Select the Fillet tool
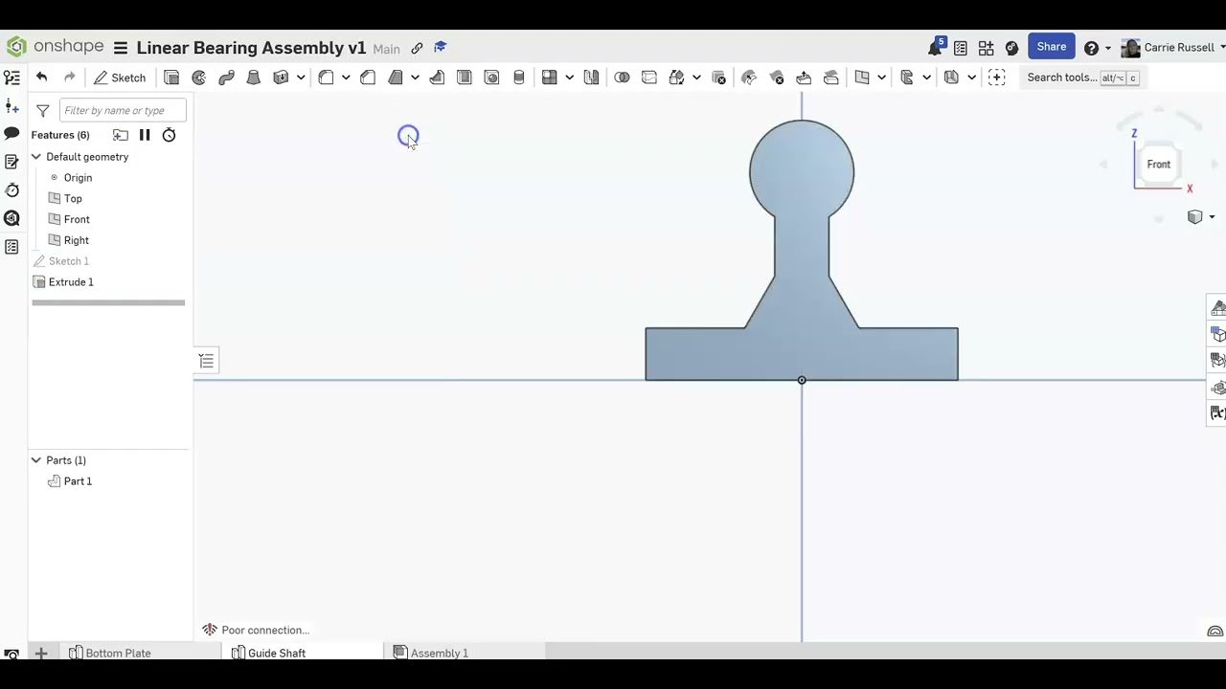 pyautogui.click(x=326, y=78)
